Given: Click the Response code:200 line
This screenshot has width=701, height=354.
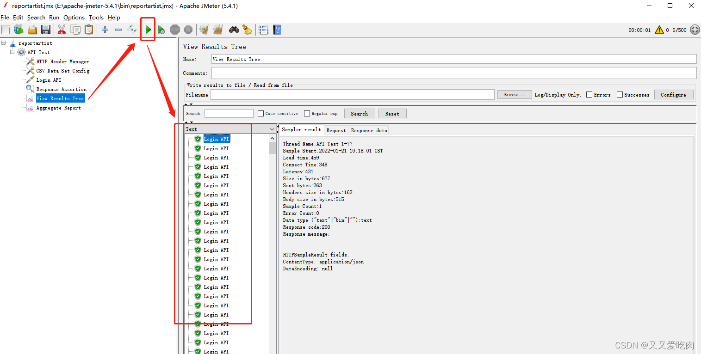Looking at the screenshot, I should pyautogui.click(x=306, y=227).
